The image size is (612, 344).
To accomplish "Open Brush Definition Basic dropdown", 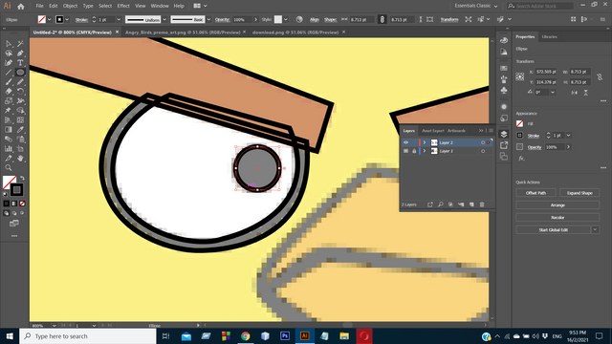I will [x=208, y=19].
